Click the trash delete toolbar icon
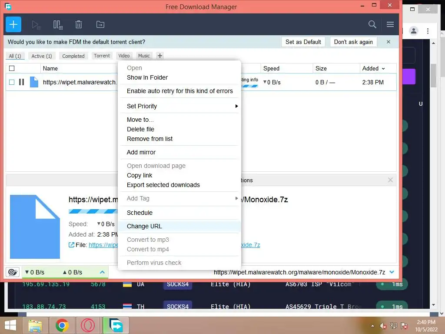Viewport: 445px width, 334px height. tap(79, 25)
